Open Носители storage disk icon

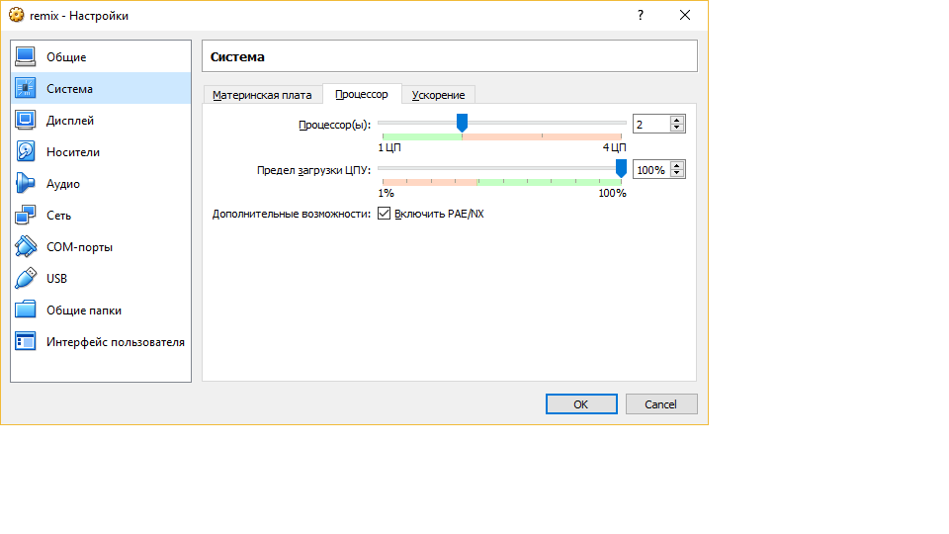coord(26,152)
